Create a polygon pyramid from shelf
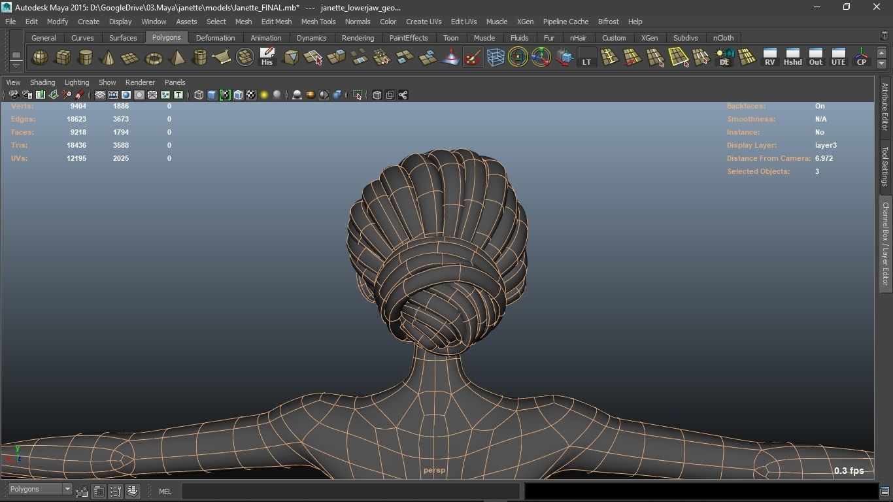The image size is (893, 502). click(x=177, y=58)
